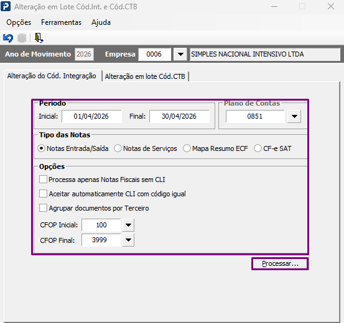
Task: Click the Processar... button
Action: [x=280, y=263]
